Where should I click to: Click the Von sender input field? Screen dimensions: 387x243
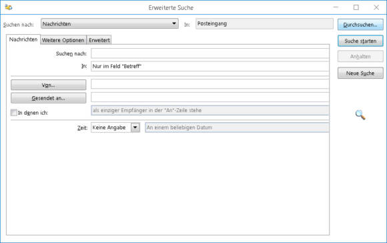click(210, 84)
